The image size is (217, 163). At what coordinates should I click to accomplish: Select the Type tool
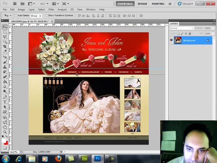[5, 102]
